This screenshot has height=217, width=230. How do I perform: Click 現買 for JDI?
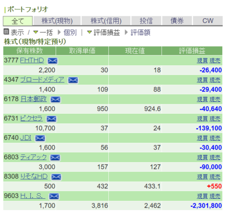tap(202, 138)
